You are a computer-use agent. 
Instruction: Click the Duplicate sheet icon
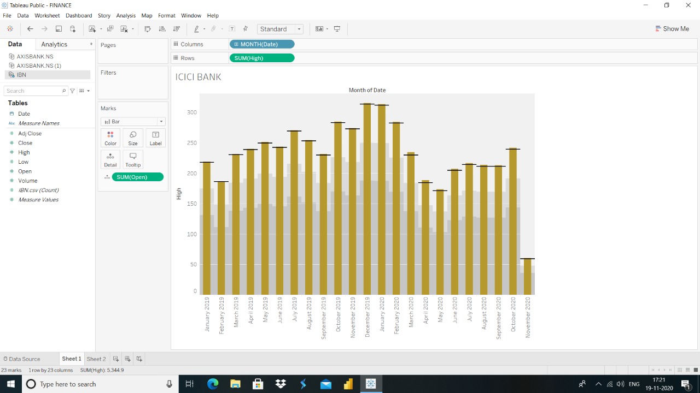(110, 29)
